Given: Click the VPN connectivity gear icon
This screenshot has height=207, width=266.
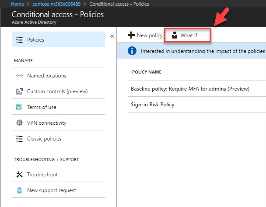Looking at the screenshot, I should (x=19, y=123).
